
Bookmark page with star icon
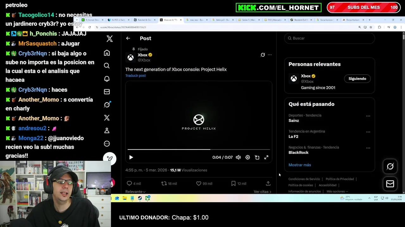(371, 27)
